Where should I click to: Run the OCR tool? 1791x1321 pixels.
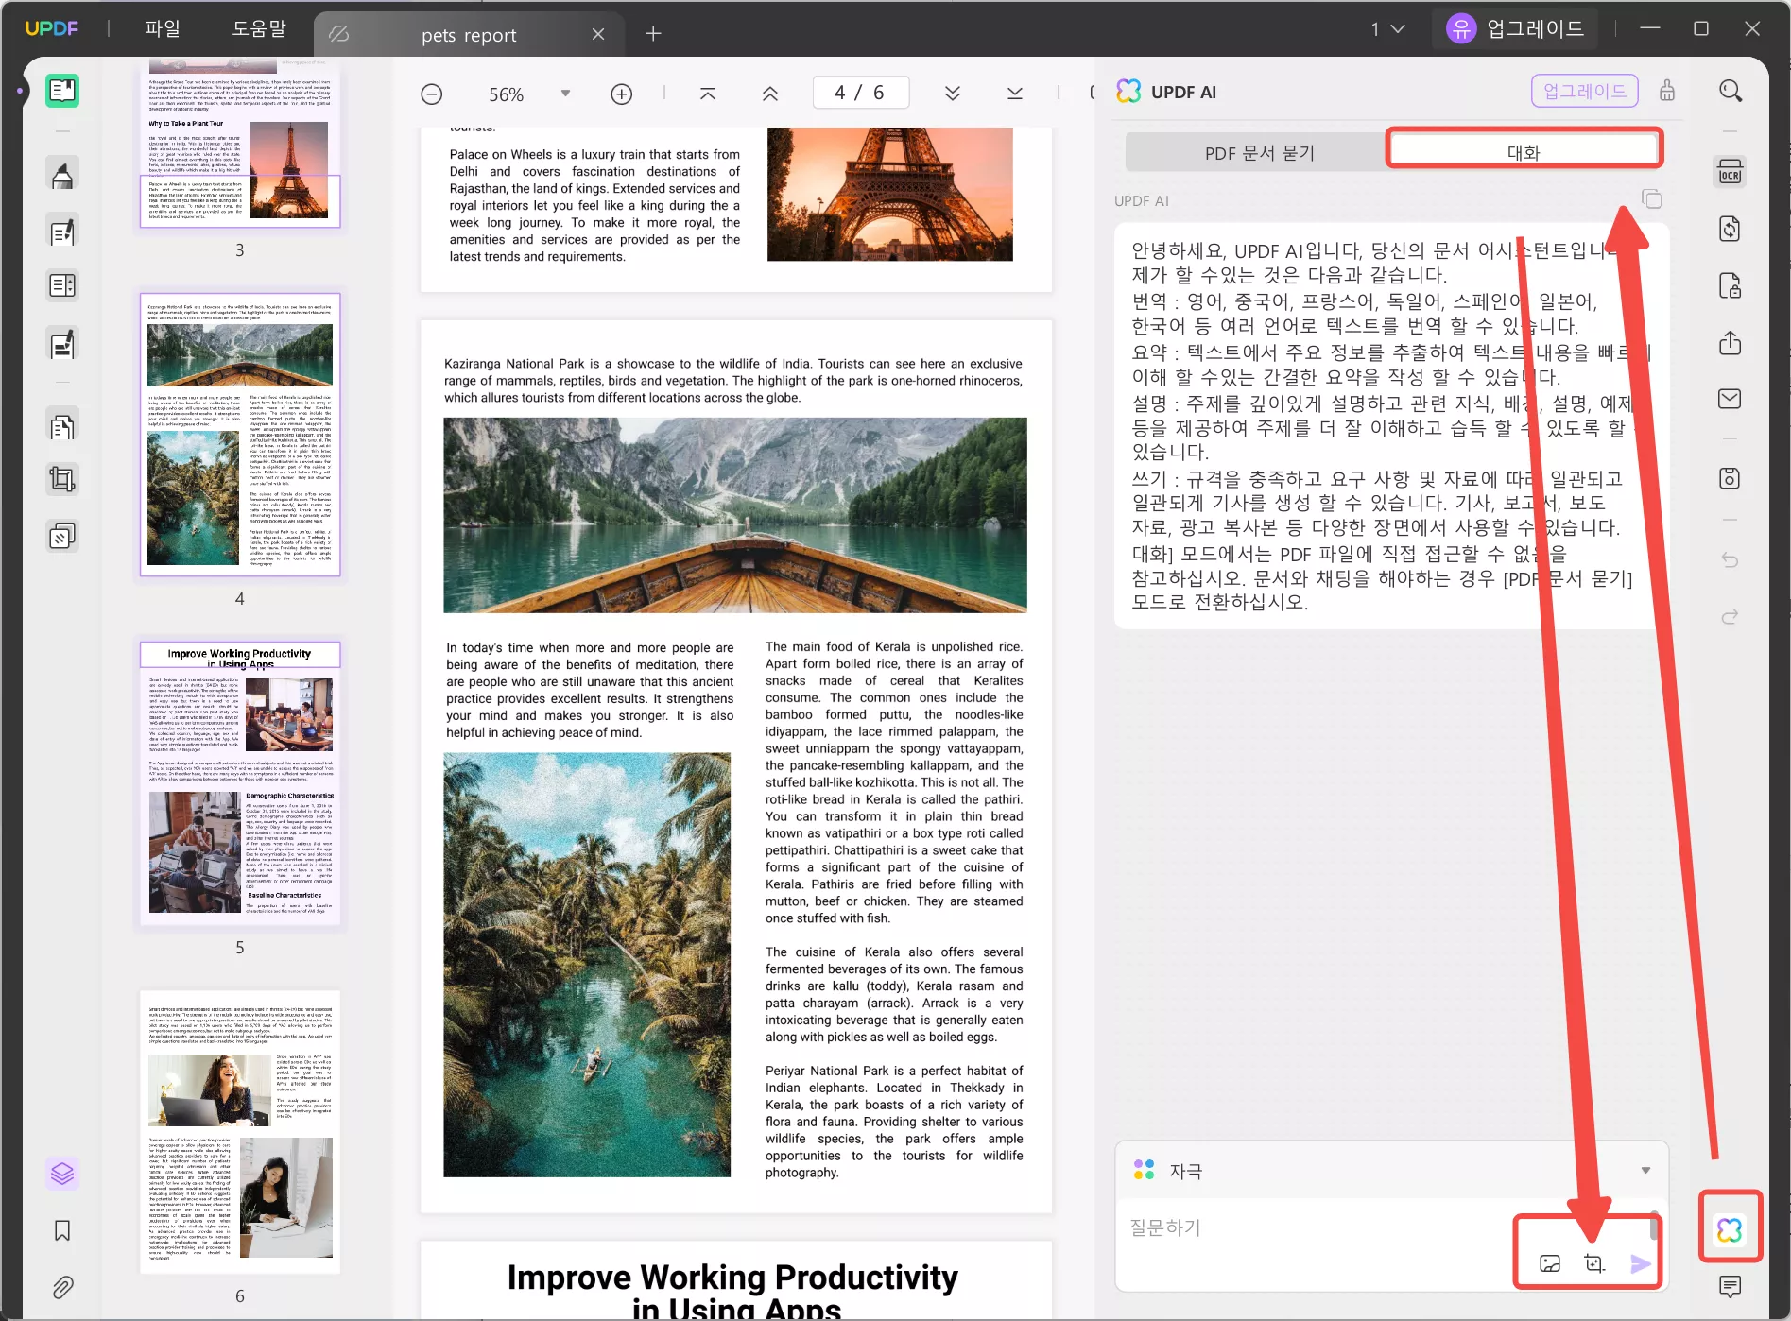pos(1730,171)
